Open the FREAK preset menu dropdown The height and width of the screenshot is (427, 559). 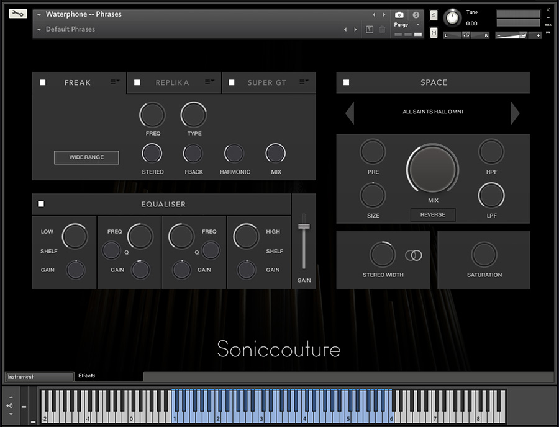click(x=115, y=82)
